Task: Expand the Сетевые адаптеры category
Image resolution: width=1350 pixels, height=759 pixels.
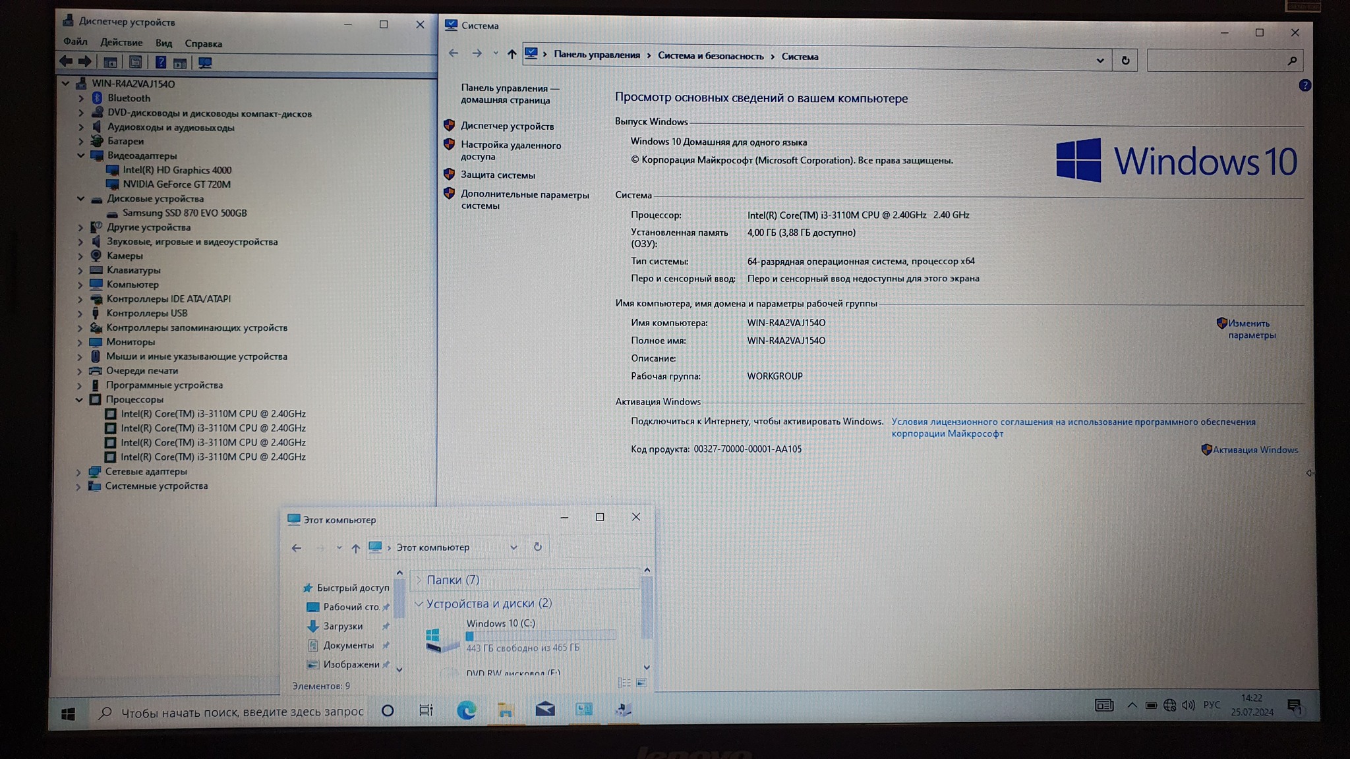Action: click(x=78, y=472)
